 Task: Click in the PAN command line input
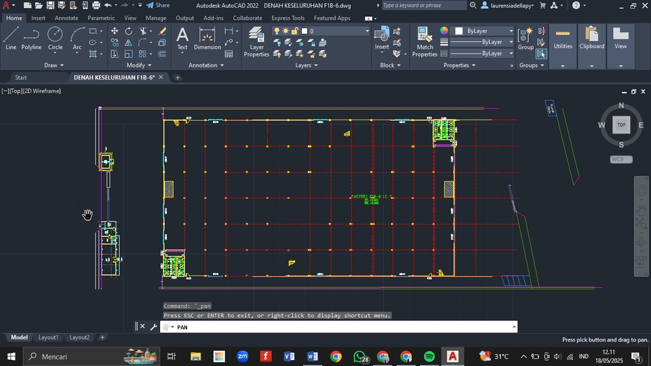click(338, 327)
